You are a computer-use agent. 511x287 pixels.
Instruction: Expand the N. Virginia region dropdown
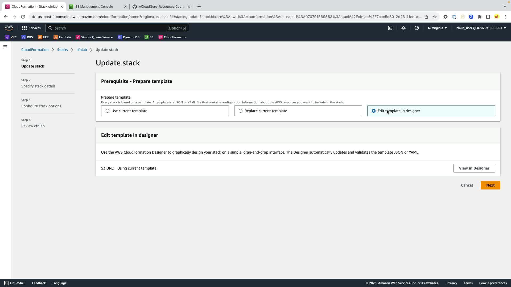tap(437, 28)
